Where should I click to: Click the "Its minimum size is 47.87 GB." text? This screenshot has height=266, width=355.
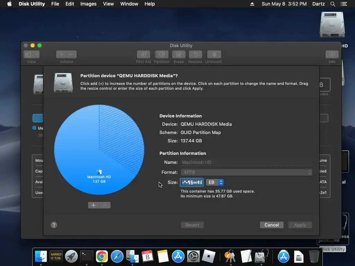click(207, 196)
